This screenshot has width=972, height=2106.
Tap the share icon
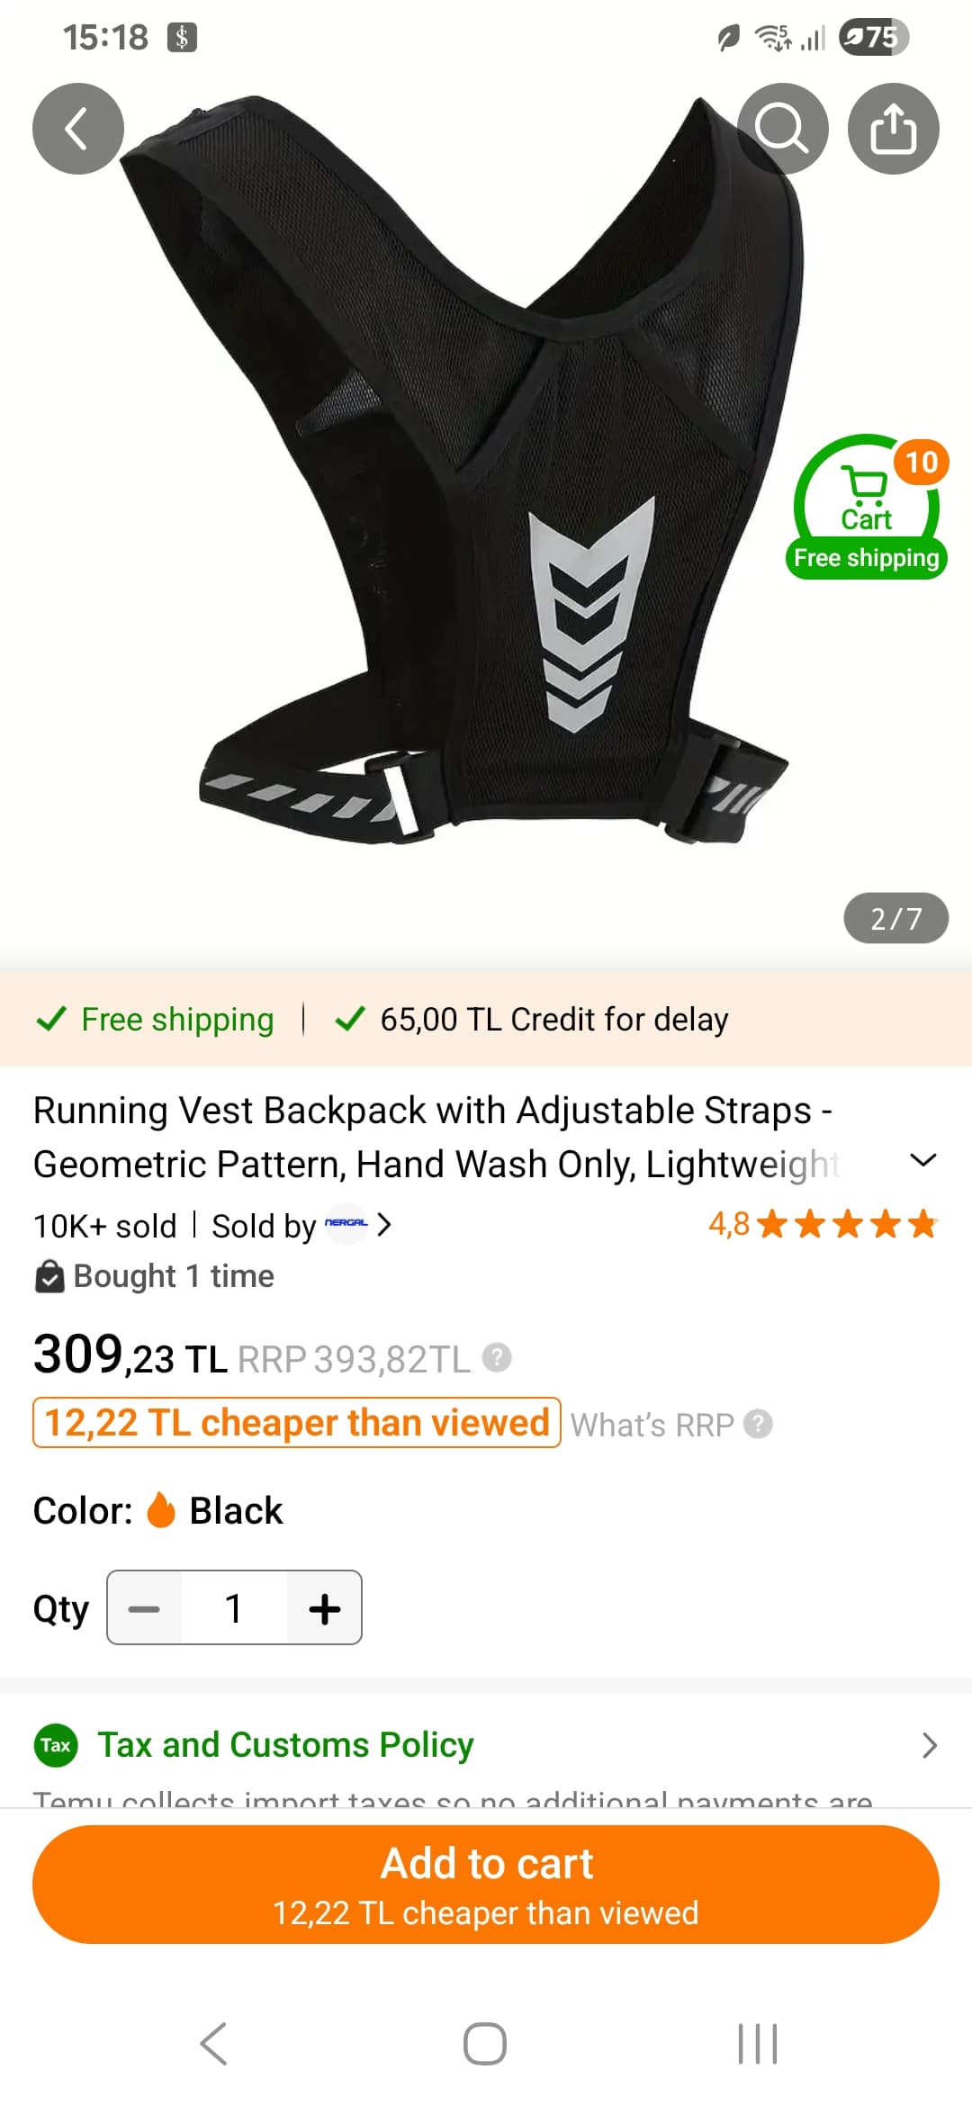tap(893, 129)
